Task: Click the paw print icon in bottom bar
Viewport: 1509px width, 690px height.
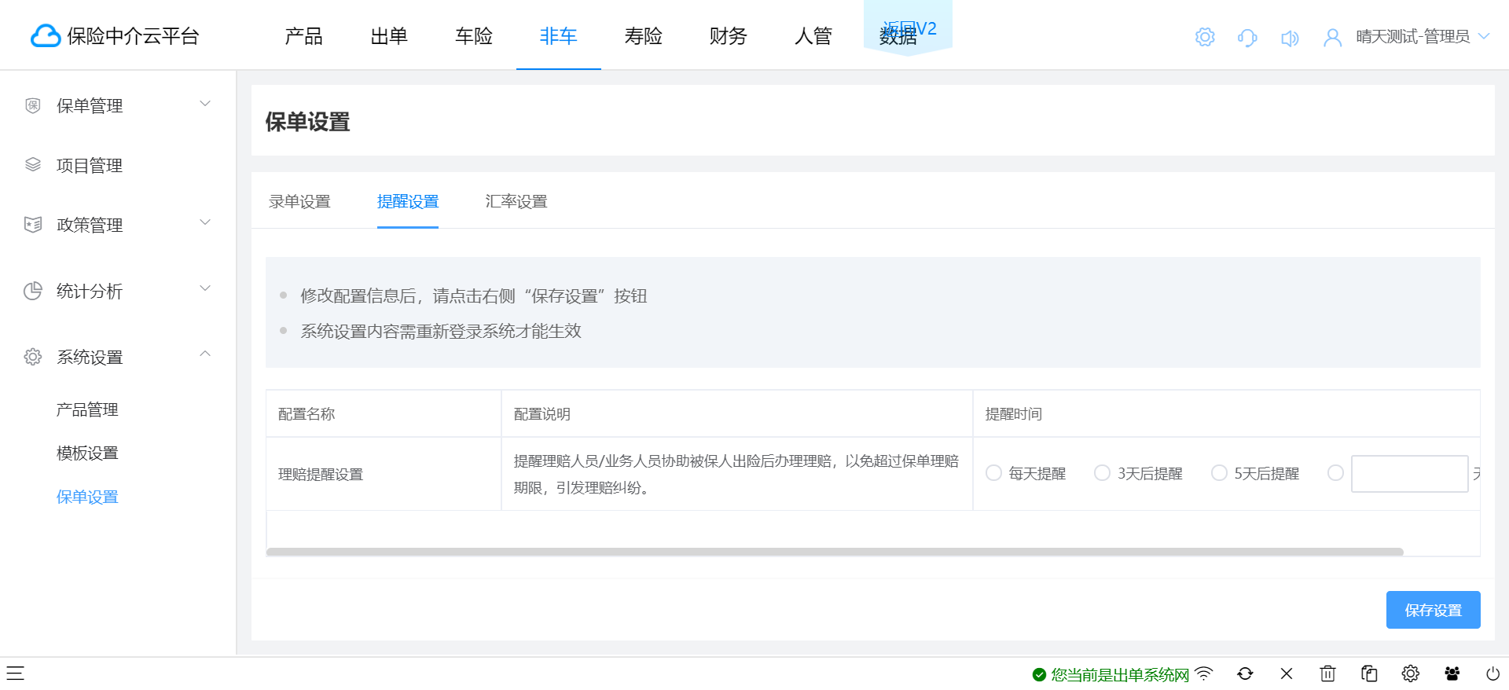Action: coord(1452,673)
